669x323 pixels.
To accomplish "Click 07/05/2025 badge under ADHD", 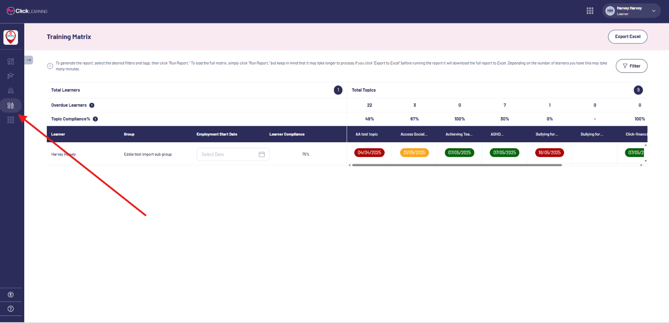I will point(505,153).
